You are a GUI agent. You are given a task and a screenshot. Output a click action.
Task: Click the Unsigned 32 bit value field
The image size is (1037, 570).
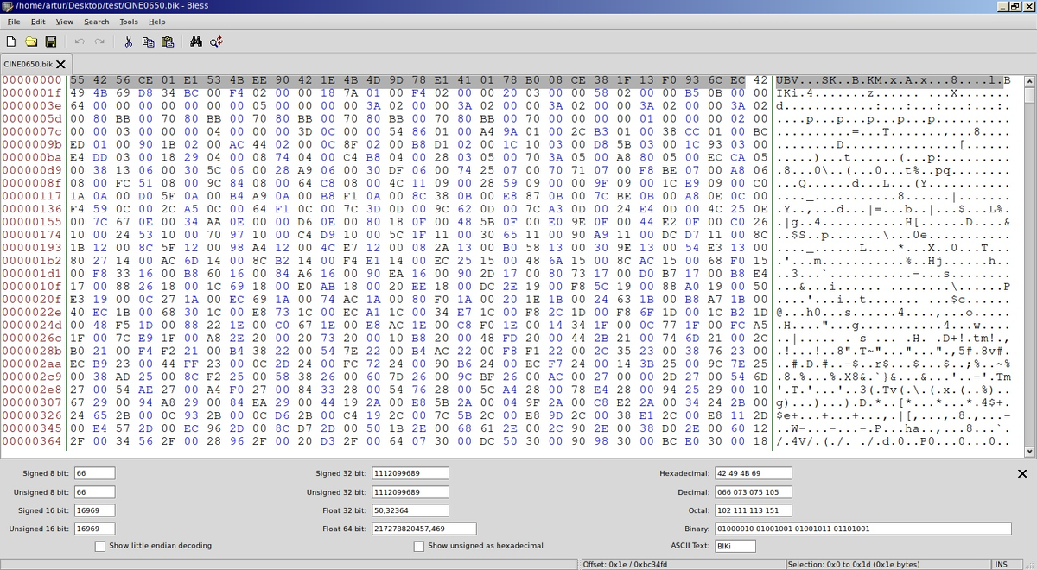coord(410,492)
